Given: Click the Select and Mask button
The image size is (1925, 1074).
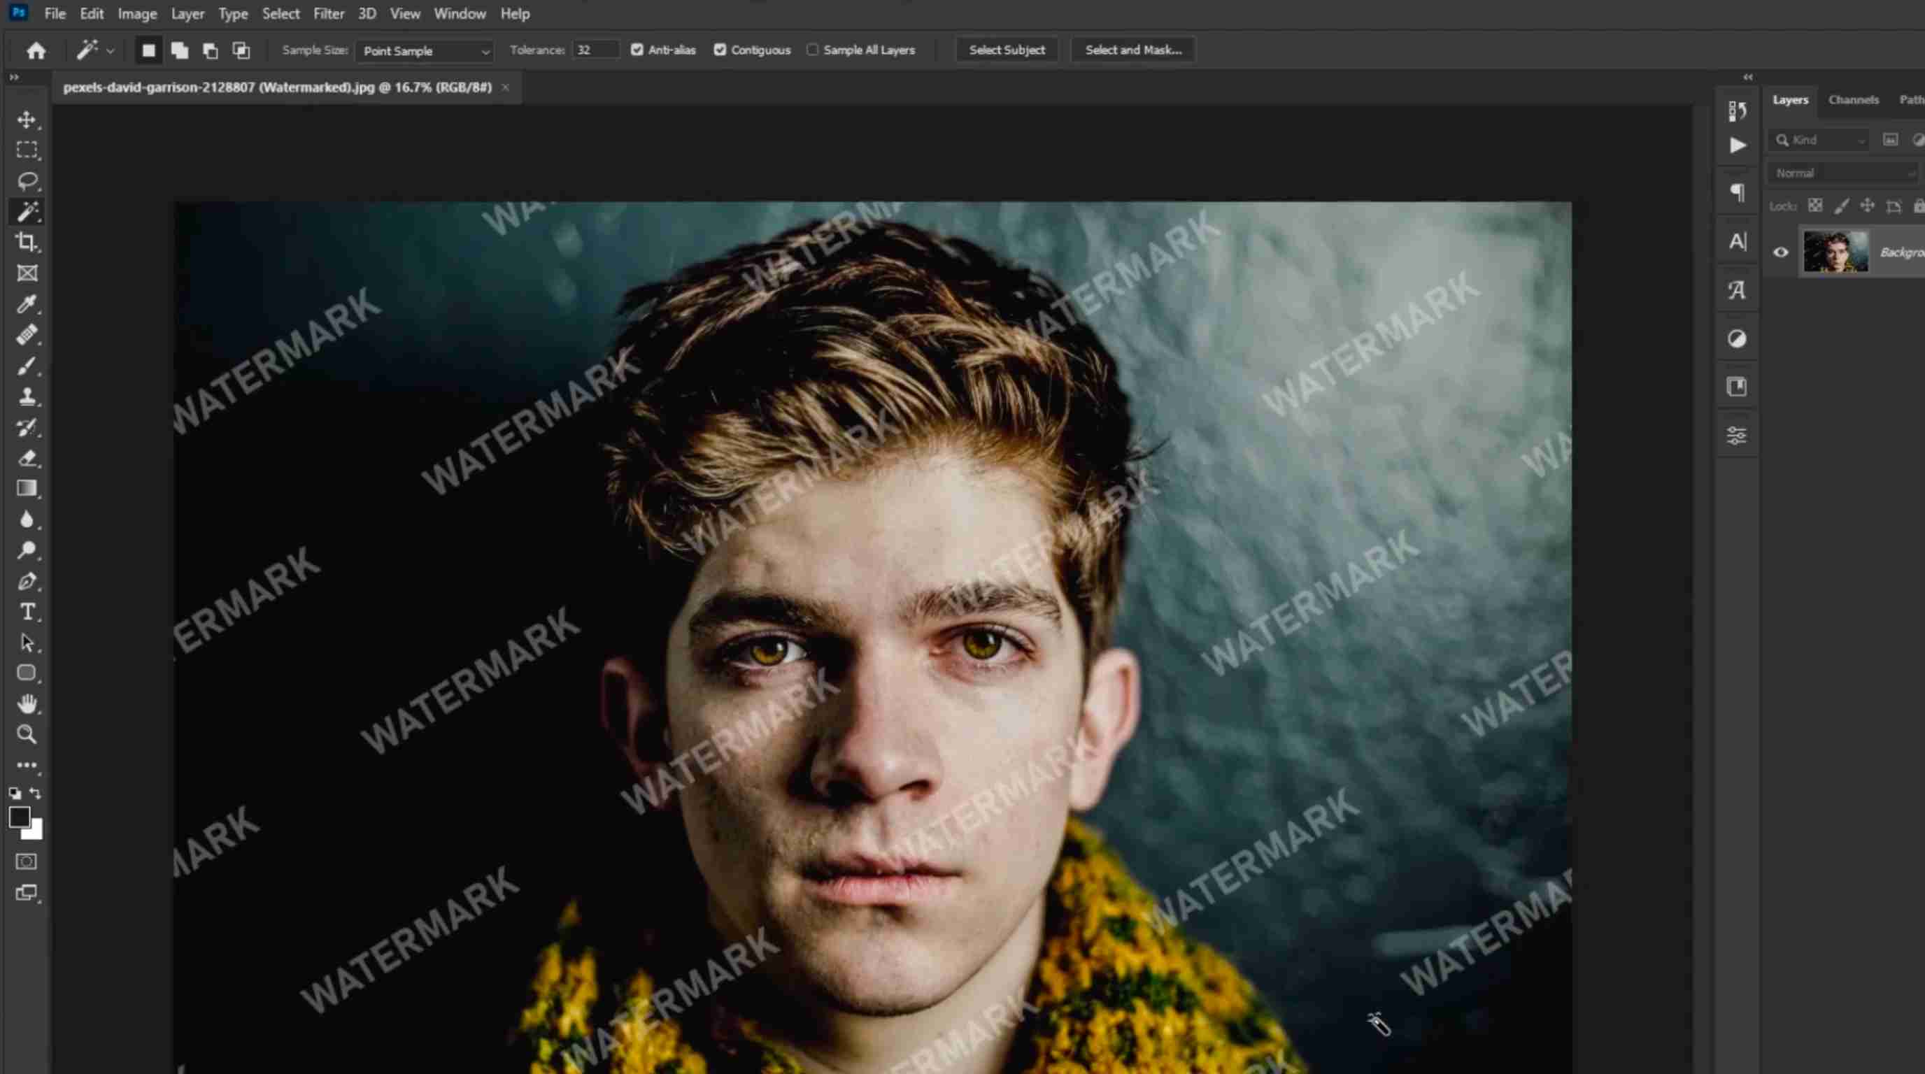Looking at the screenshot, I should 1134,50.
